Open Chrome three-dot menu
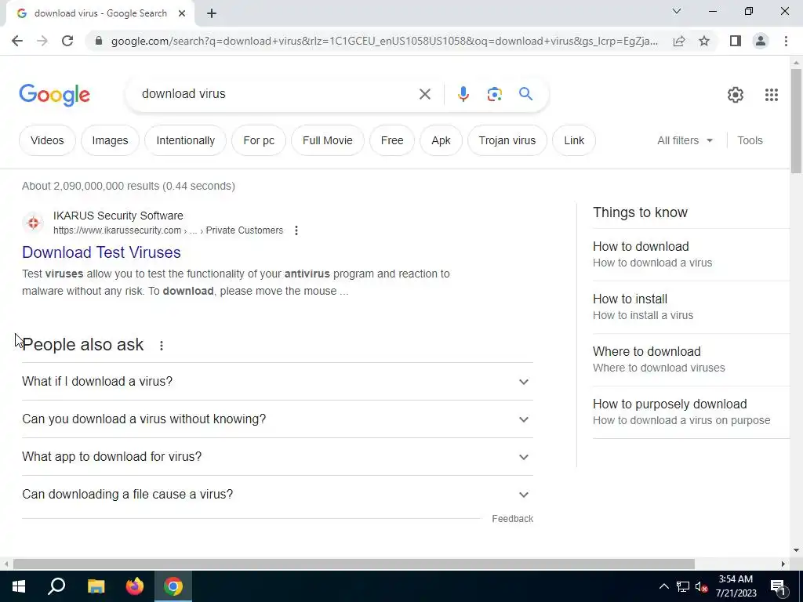Screen dimensions: 803x602 coord(786,41)
